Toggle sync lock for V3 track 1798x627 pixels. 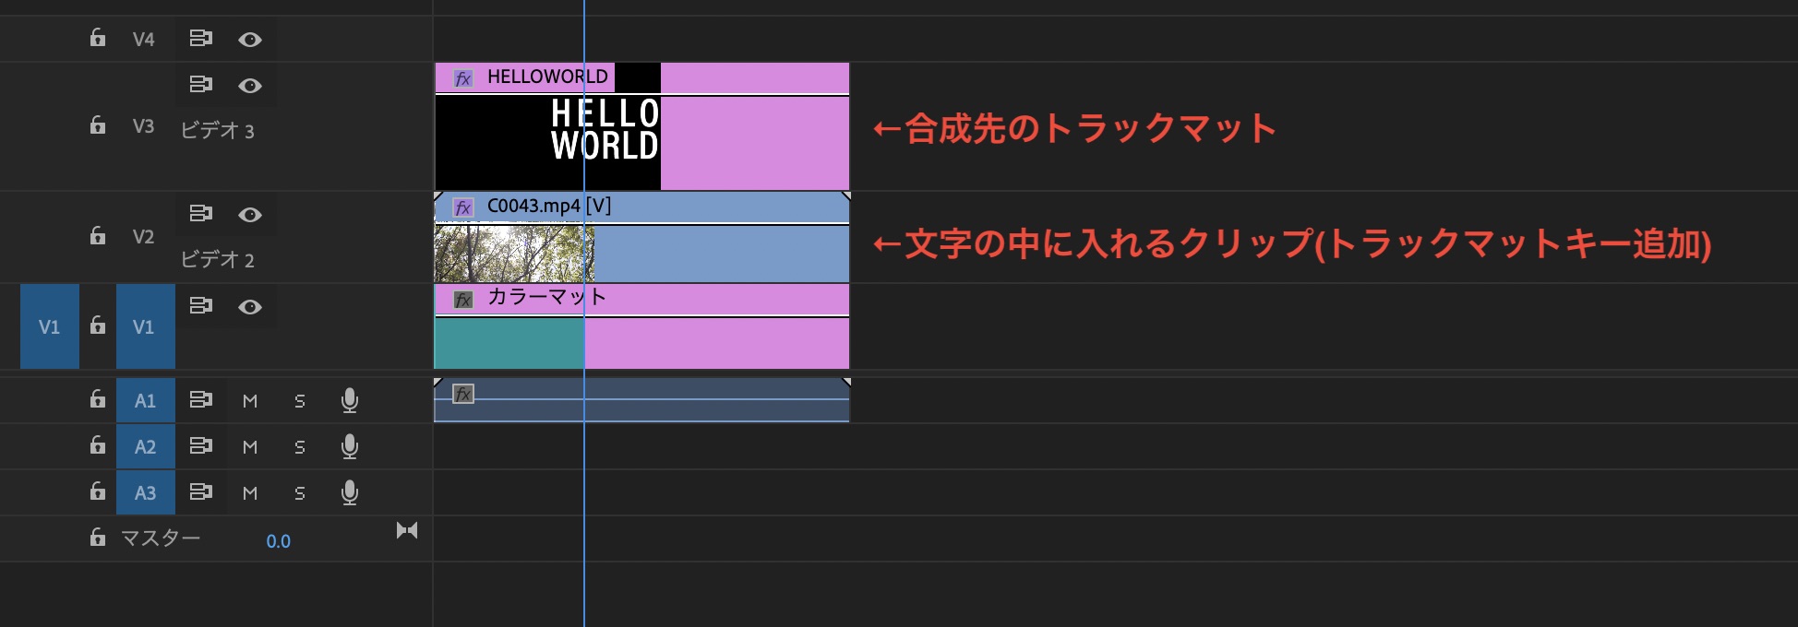[x=200, y=85]
